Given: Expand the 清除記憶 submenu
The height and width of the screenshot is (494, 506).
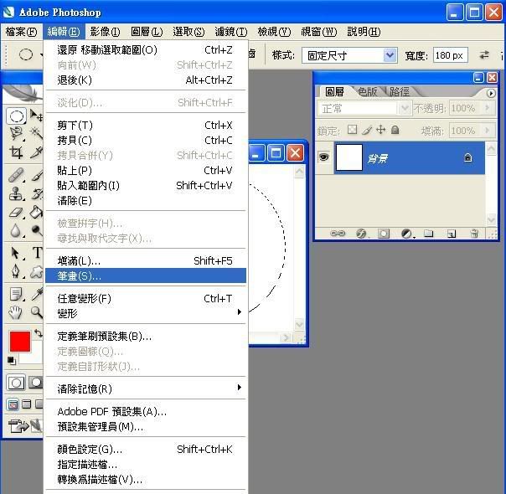Looking at the screenshot, I should [146, 389].
